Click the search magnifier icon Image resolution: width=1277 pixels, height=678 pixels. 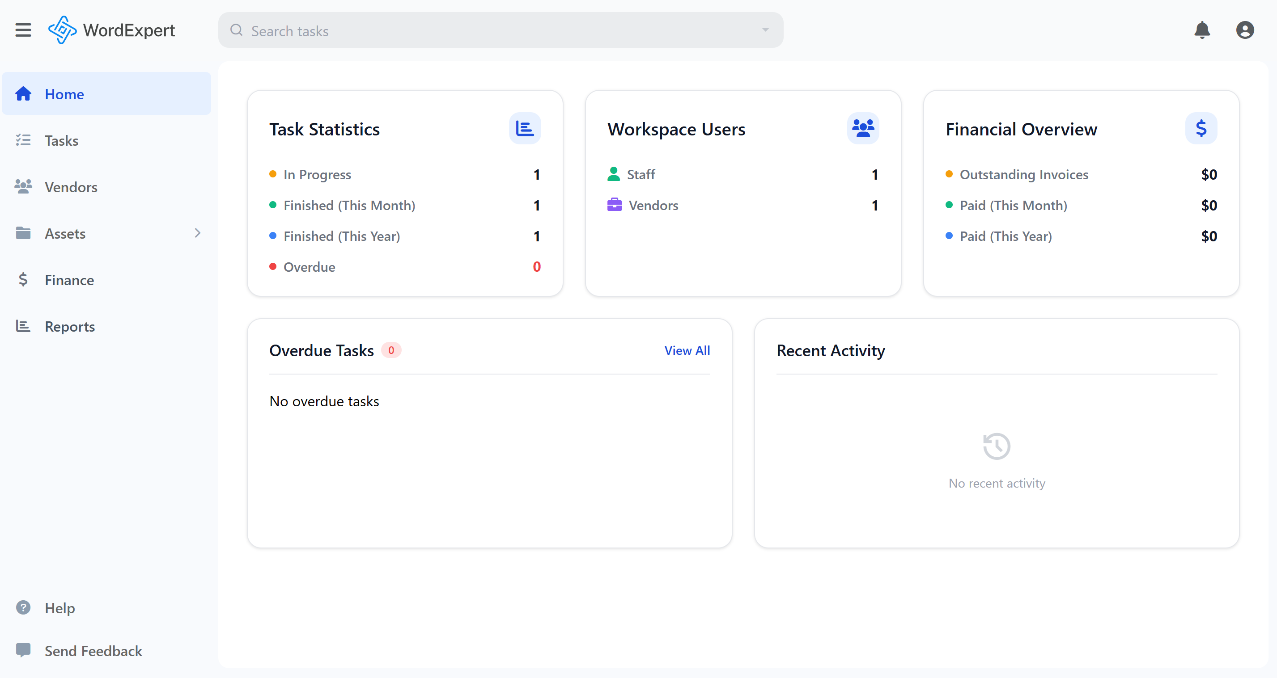237,30
